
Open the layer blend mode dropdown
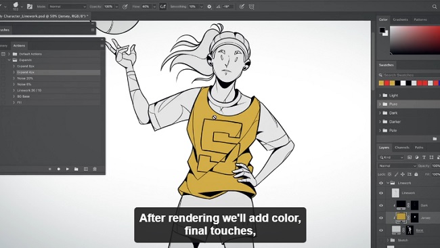tap(397, 166)
